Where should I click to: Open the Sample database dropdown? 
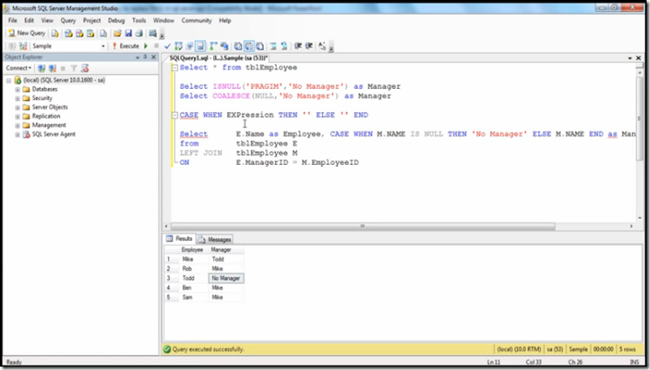click(103, 46)
